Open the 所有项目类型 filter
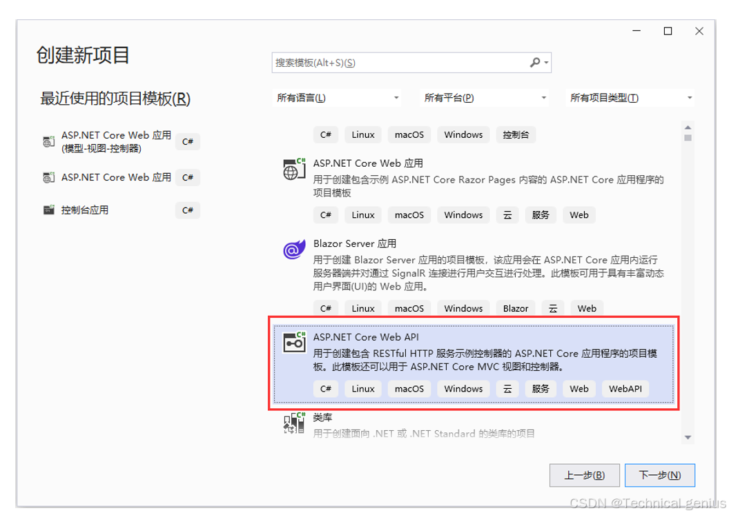 [630, 98]
